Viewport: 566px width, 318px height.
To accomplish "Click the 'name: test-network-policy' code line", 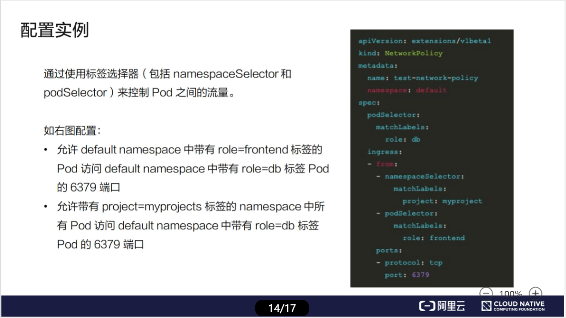I will pos(422,78).
